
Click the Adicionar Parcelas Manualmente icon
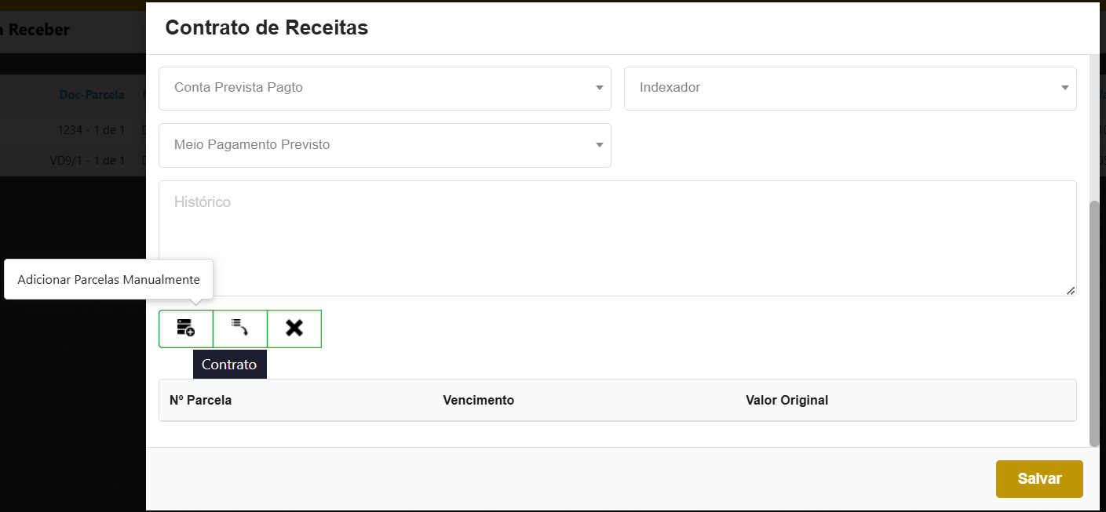coord(186,329)
